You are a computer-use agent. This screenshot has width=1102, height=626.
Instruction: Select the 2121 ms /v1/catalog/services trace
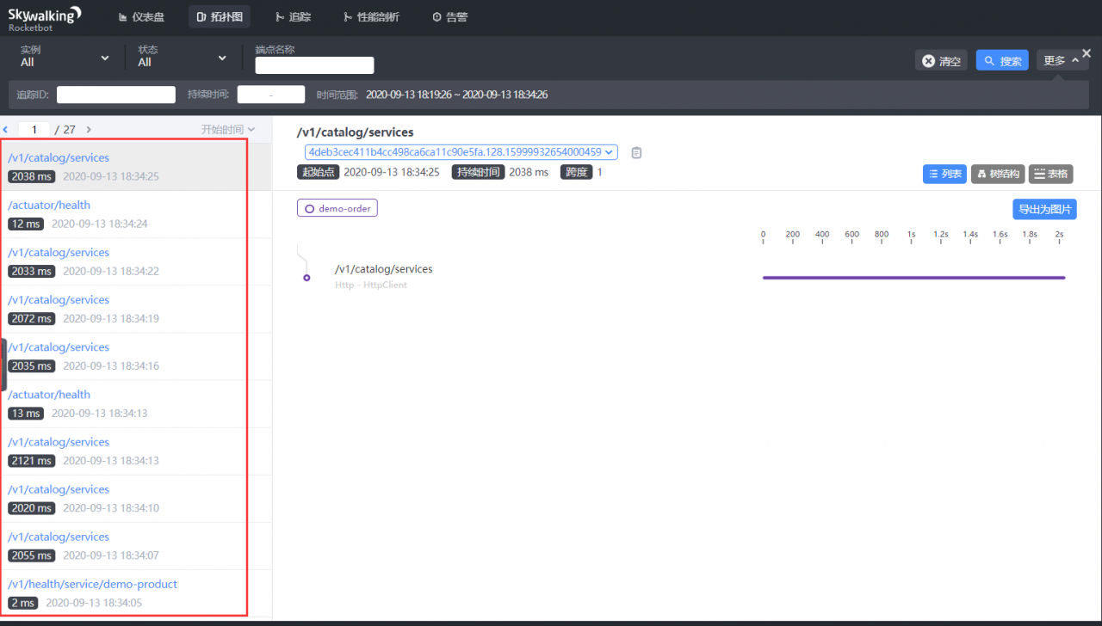tap(136, 451)
